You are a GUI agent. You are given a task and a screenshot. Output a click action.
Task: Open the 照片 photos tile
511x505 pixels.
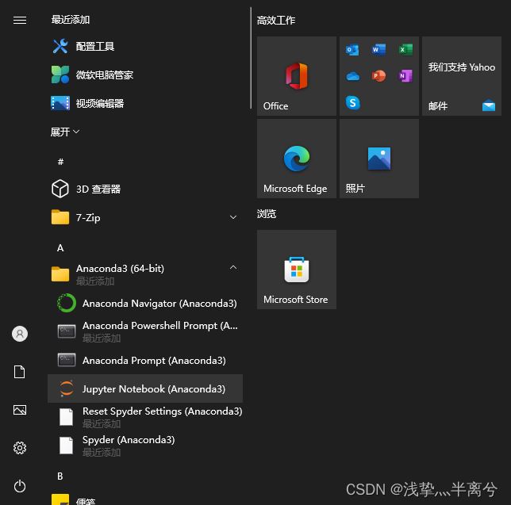tap(379, 159)
